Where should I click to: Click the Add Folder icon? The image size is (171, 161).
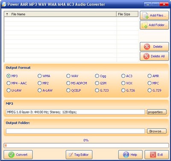click(x=144, y=25)
